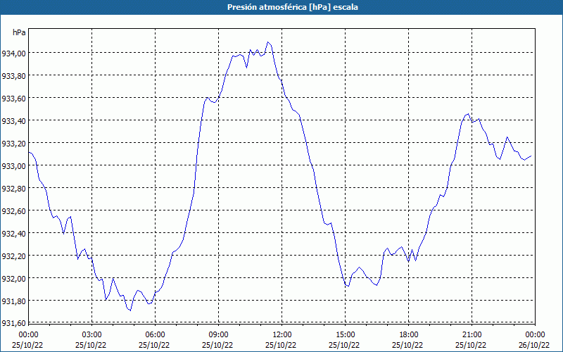The image size is (563, 352).
Task: Click the 'hPa' unit label
Action: (x=19, y=32)
